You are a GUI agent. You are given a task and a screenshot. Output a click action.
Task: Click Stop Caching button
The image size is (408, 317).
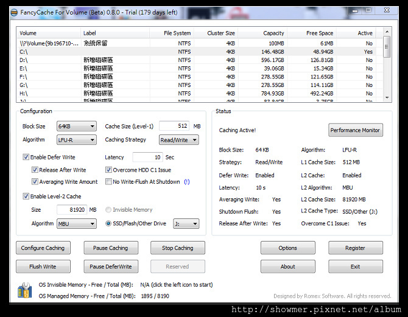(x=177, y=248)
